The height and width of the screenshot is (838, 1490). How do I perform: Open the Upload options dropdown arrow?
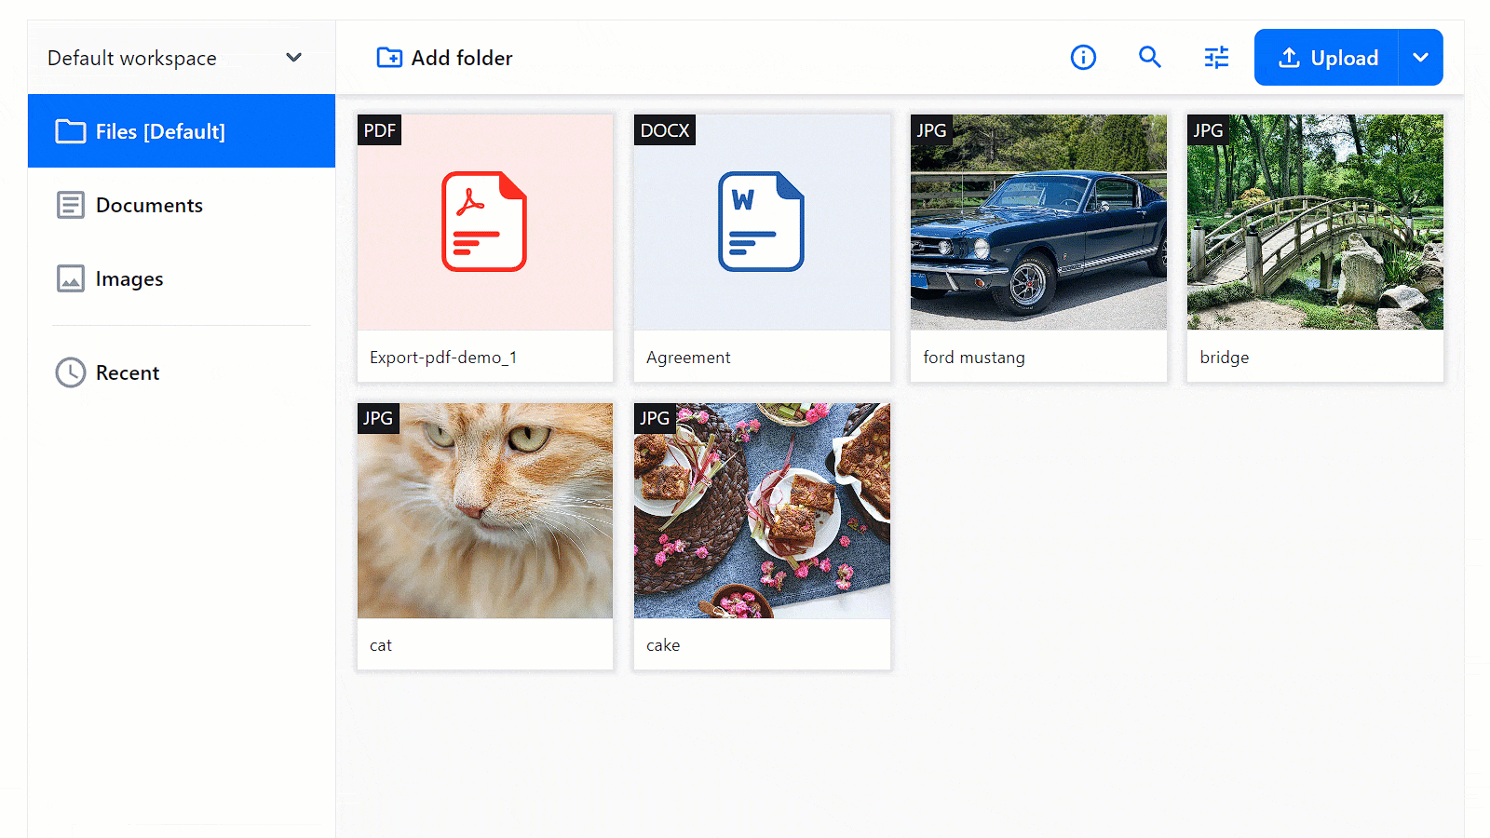[1420, 58]
